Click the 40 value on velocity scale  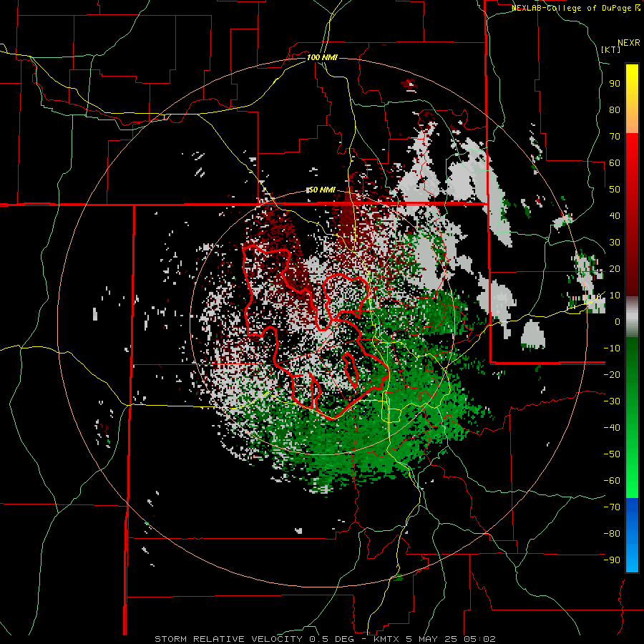click(x=615, y=215)
